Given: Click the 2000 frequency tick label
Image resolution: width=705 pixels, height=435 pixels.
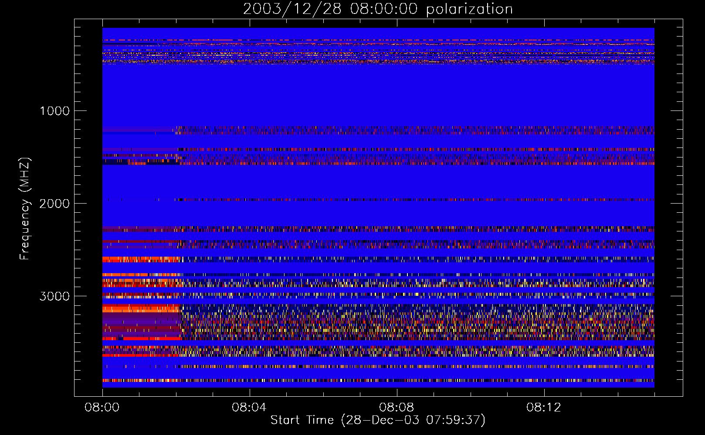Looking at the screenshot, I should [54, 204].
